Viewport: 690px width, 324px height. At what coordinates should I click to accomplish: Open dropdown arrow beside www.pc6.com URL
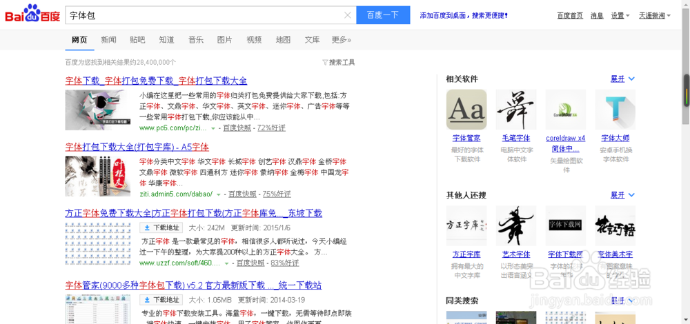(213, 128)
